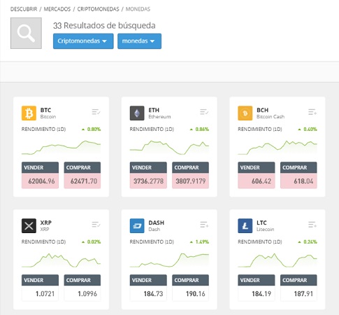This screenshot has width=339, height=315.
Task: Click the Litecoin LTC logo icon
Action: tap(245, 225)
